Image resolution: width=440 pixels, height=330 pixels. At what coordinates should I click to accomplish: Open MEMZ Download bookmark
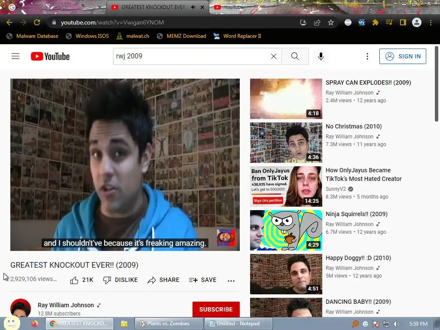click(x=182, y=36)
